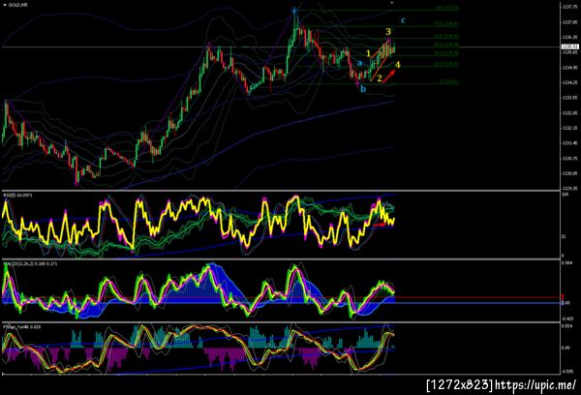Select the yellow wave label 1
Screen dimensions: 581x395
(x=368, y=53)
